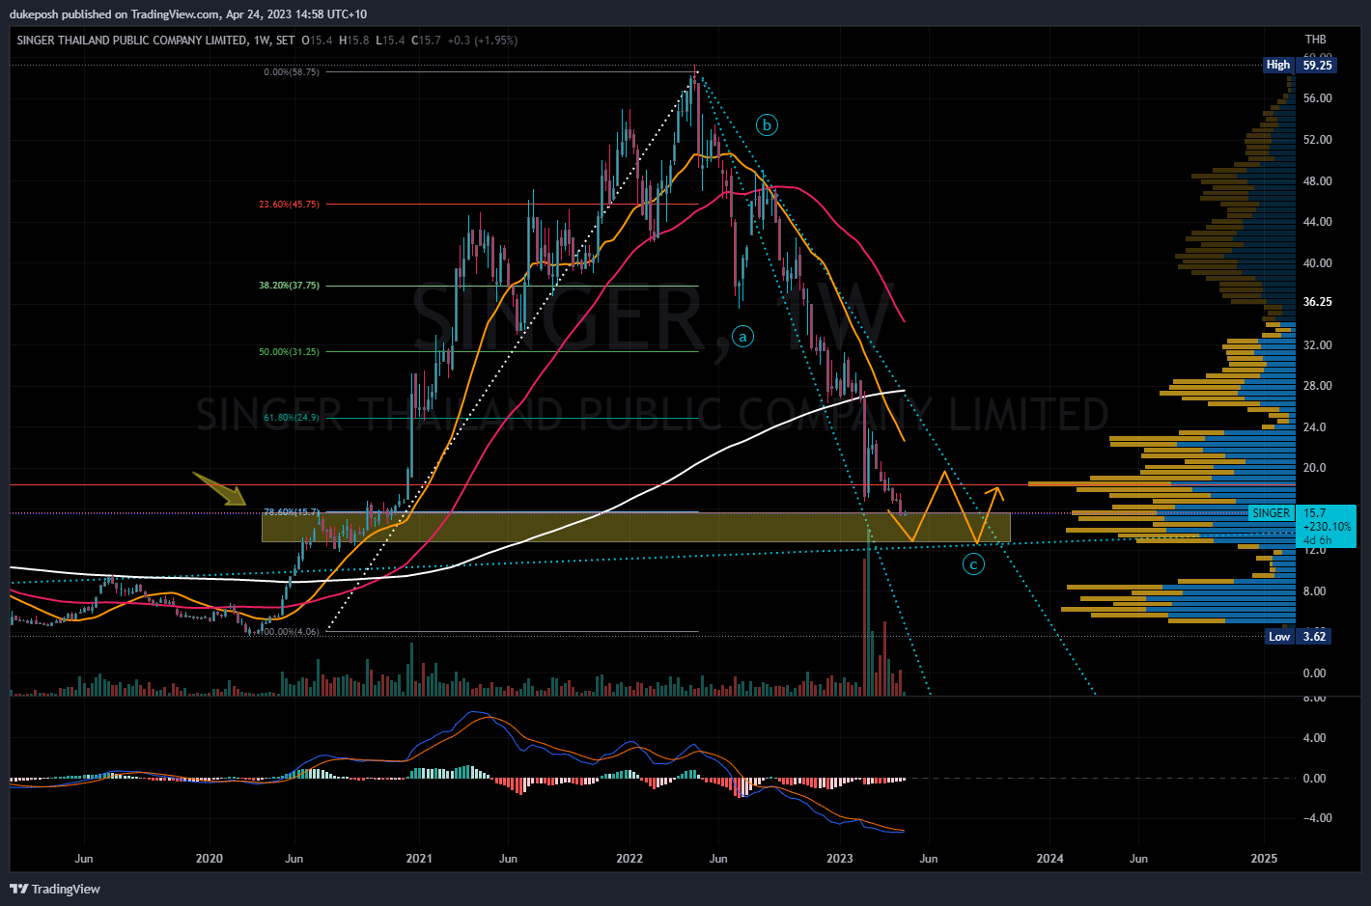Select the circled wave 'a' label
The height and width of the screenshot is (906, 1371).
(742, 337)
